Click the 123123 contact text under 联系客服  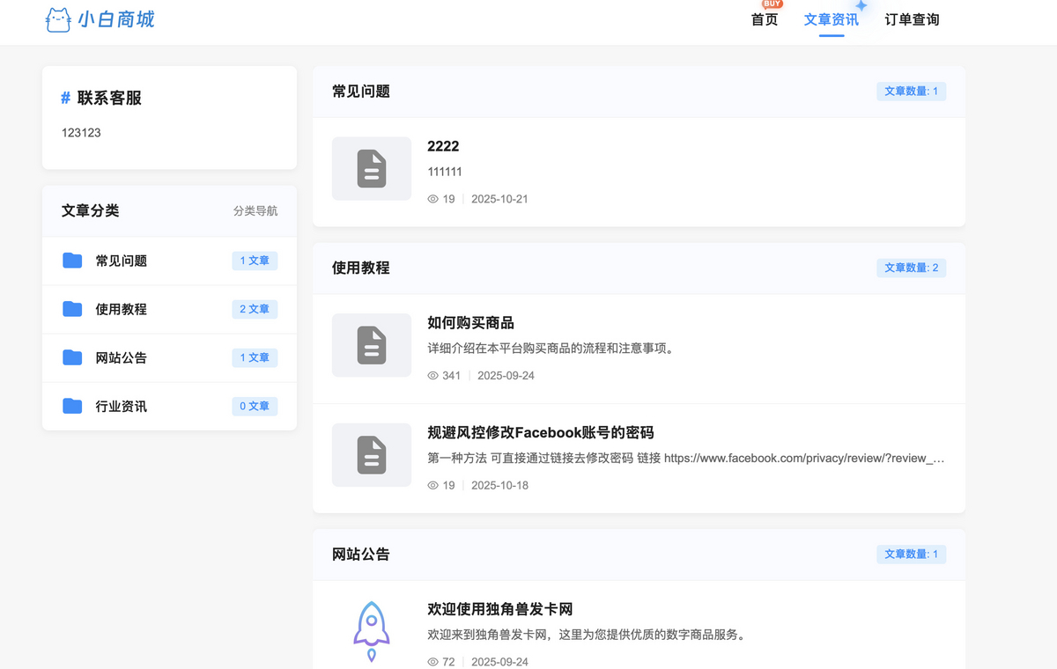click(83, 132)
